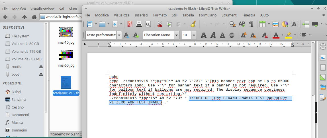Image resolution: width=327 pixels, height=138 pixels.
Task: Click Writer vertical scrollbar
Action: (313, 69)
